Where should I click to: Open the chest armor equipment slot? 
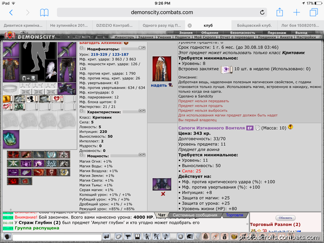click(x=11, y=70)
